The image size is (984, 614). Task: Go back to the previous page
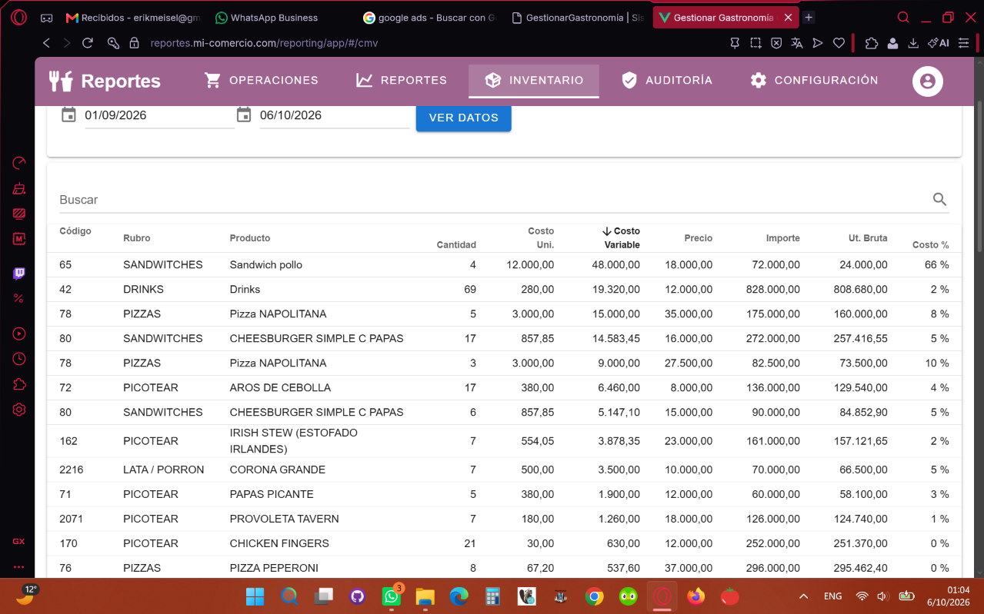(x=47, y=43)
